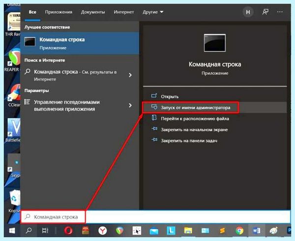Image resolution: width=295 pixels, height=241 pixels.
Task: Open the orange S app on taskbar
Action: pos(222,231)
